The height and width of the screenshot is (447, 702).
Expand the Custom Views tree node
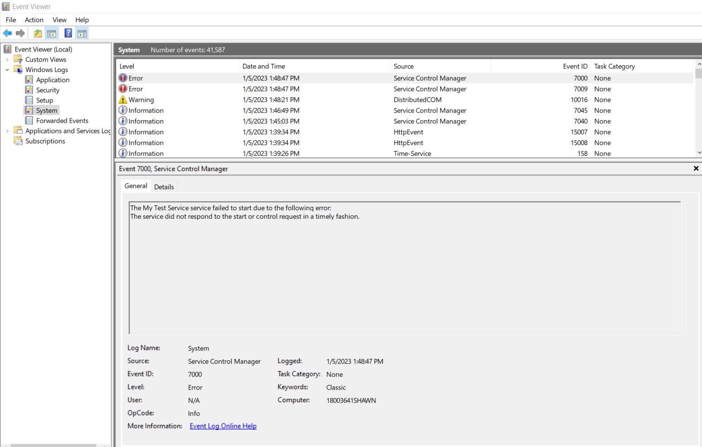7,59
